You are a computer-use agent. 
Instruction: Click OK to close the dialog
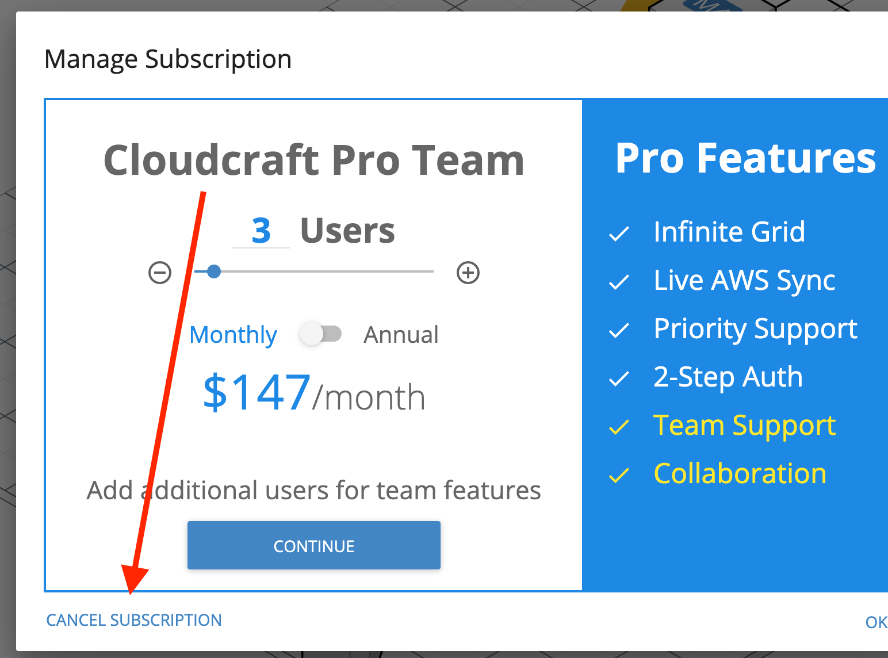click(876, 622)
